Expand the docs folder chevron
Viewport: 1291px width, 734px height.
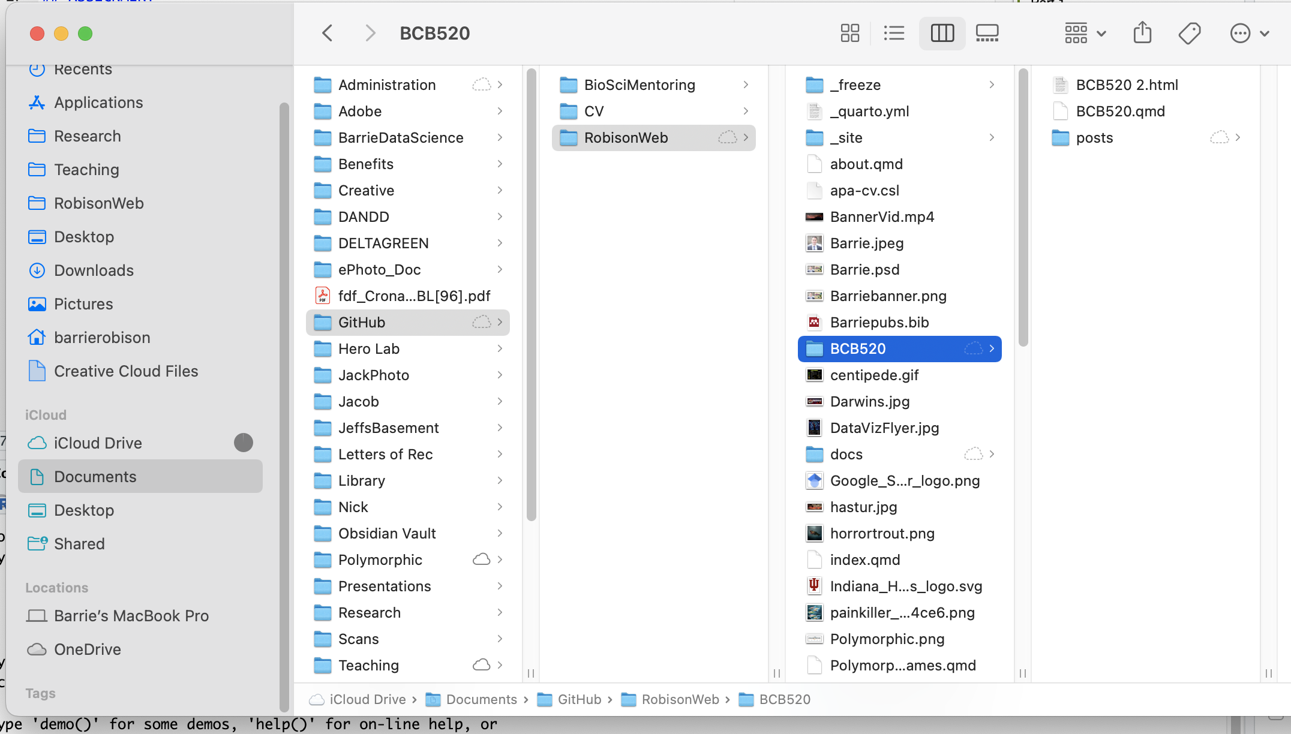click(992, 454)
